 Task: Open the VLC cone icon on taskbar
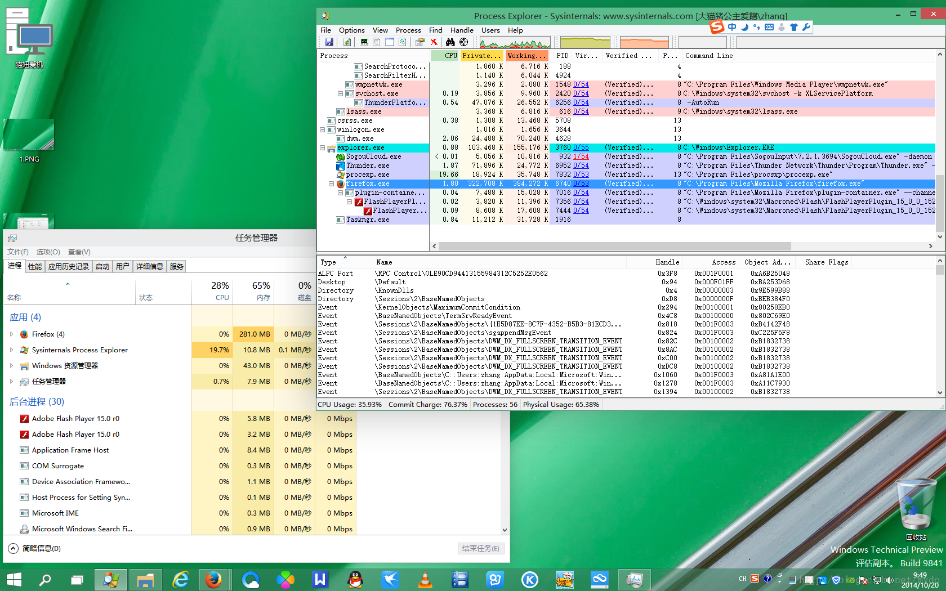pyautogui.click(x=425, y=579)
